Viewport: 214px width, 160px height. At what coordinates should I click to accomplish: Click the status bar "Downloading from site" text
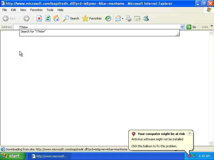click(x=66, y=149)
